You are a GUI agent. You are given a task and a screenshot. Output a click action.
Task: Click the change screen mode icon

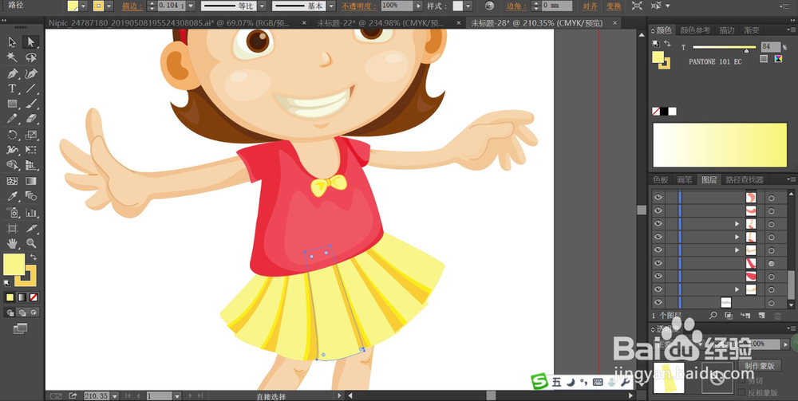pyautogui.click(x=21, y=328)
